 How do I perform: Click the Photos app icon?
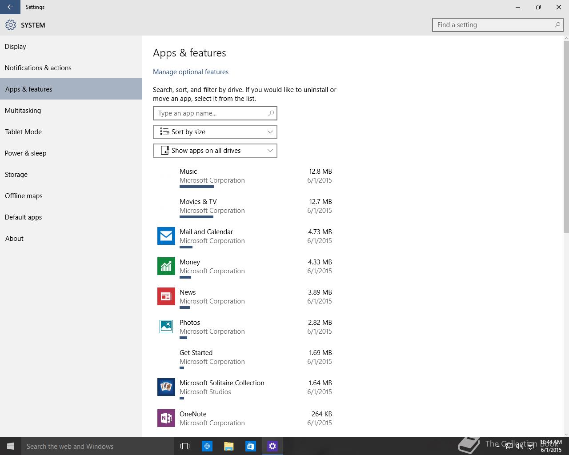point(166,327)
